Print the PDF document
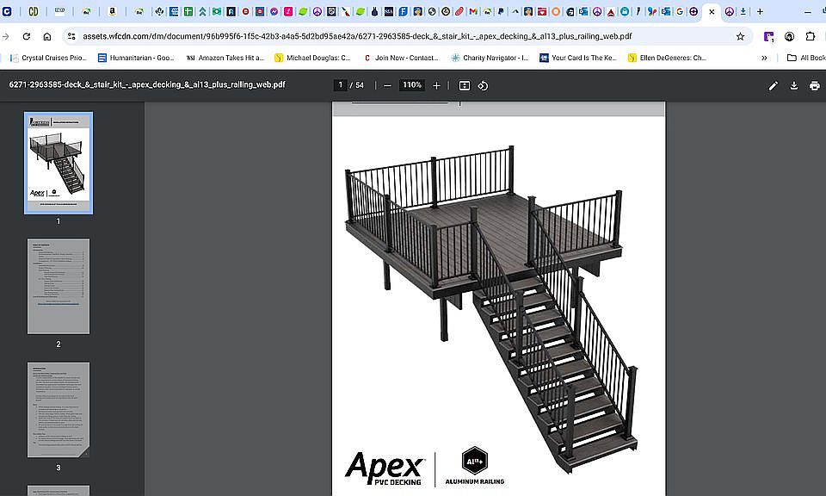The image size is (826, 496). [813, 85]
